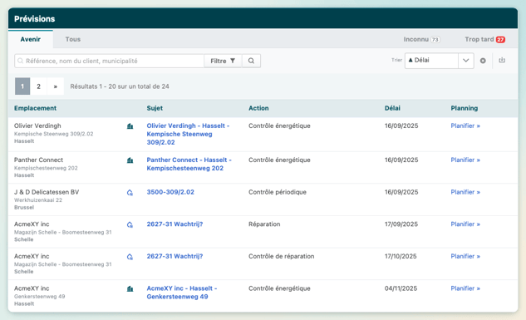Image resolution: width=526 pixels, height=320 pixels.
Task: Click Genkersteenweg 49 address text
Action: pos(40,297)
